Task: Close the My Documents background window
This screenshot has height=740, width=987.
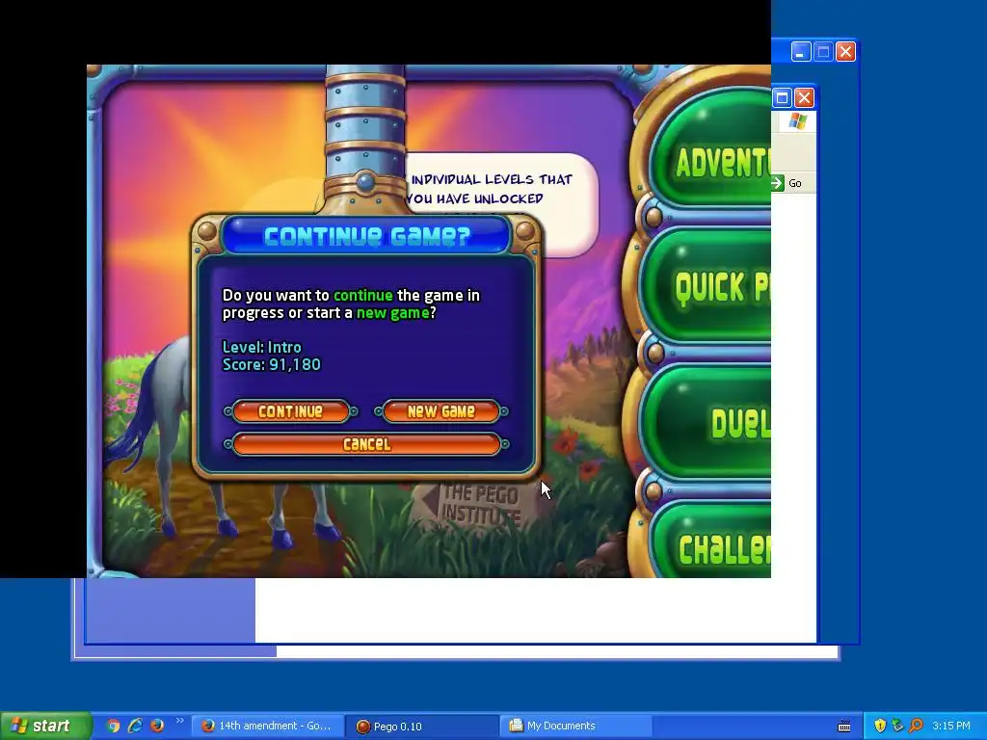Action: click(804, 97)
